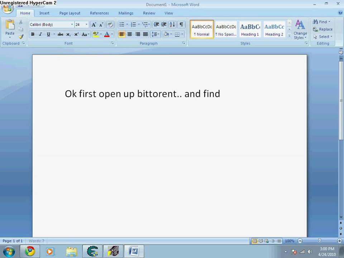Screen dimensions: 344x258
Task: Switch to Print Layout view
Action: 254,241
